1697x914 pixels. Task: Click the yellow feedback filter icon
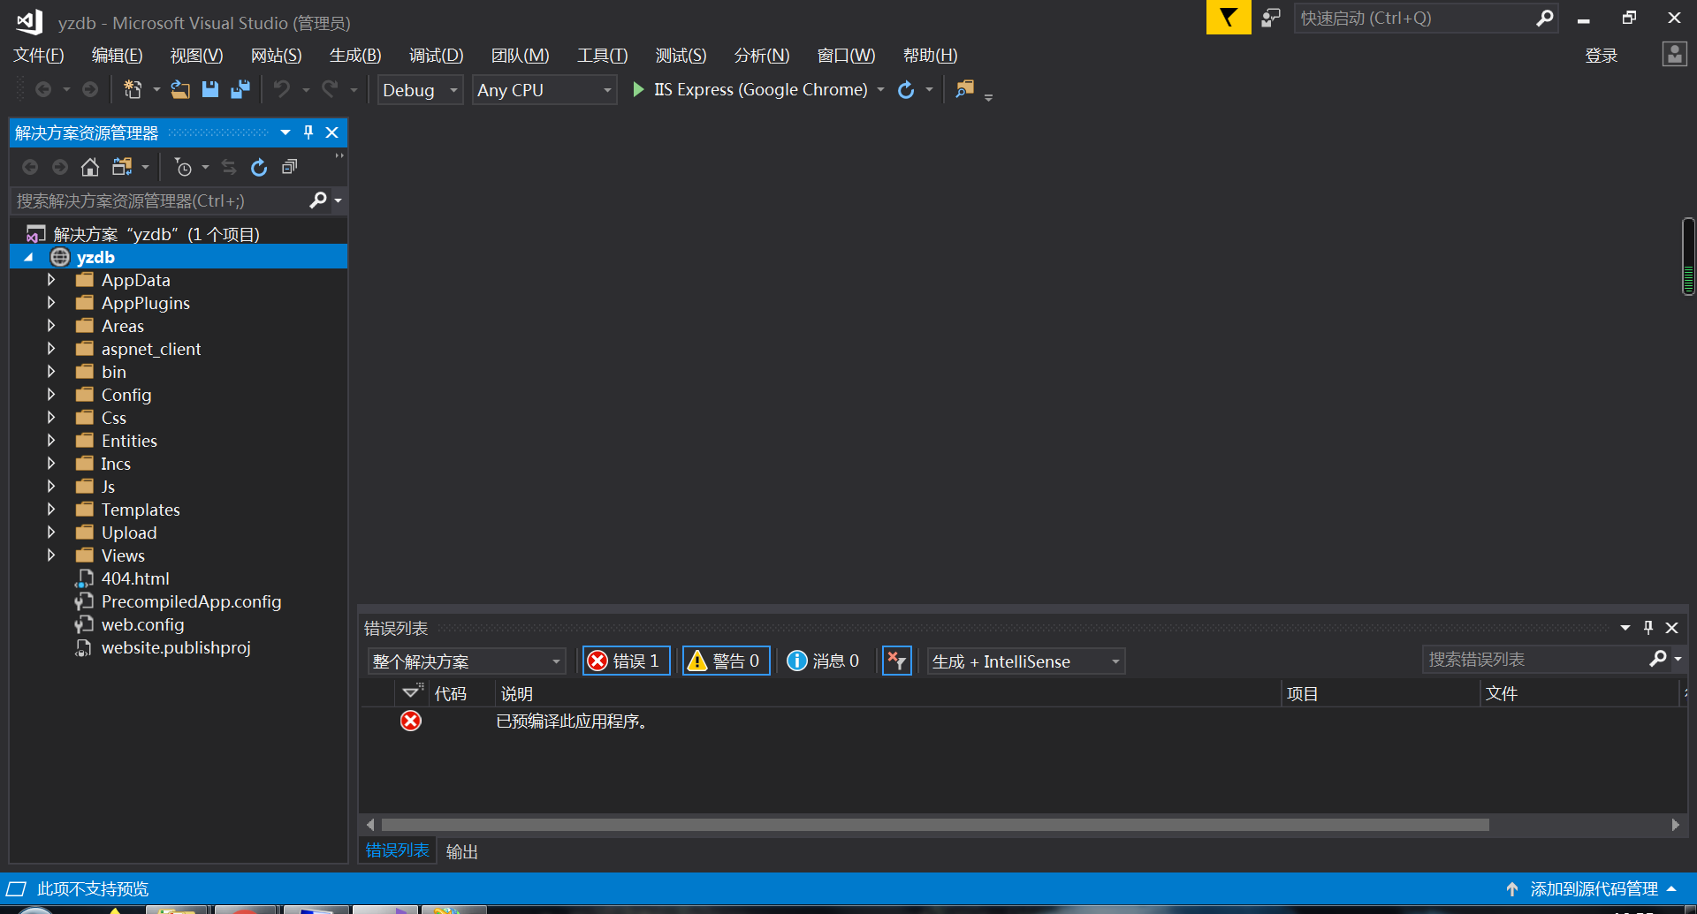click(1228, 18)
